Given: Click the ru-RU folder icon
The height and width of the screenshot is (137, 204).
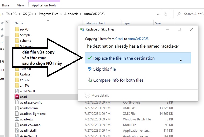Looking at the screenshot, I should click(x=17, y=29).
